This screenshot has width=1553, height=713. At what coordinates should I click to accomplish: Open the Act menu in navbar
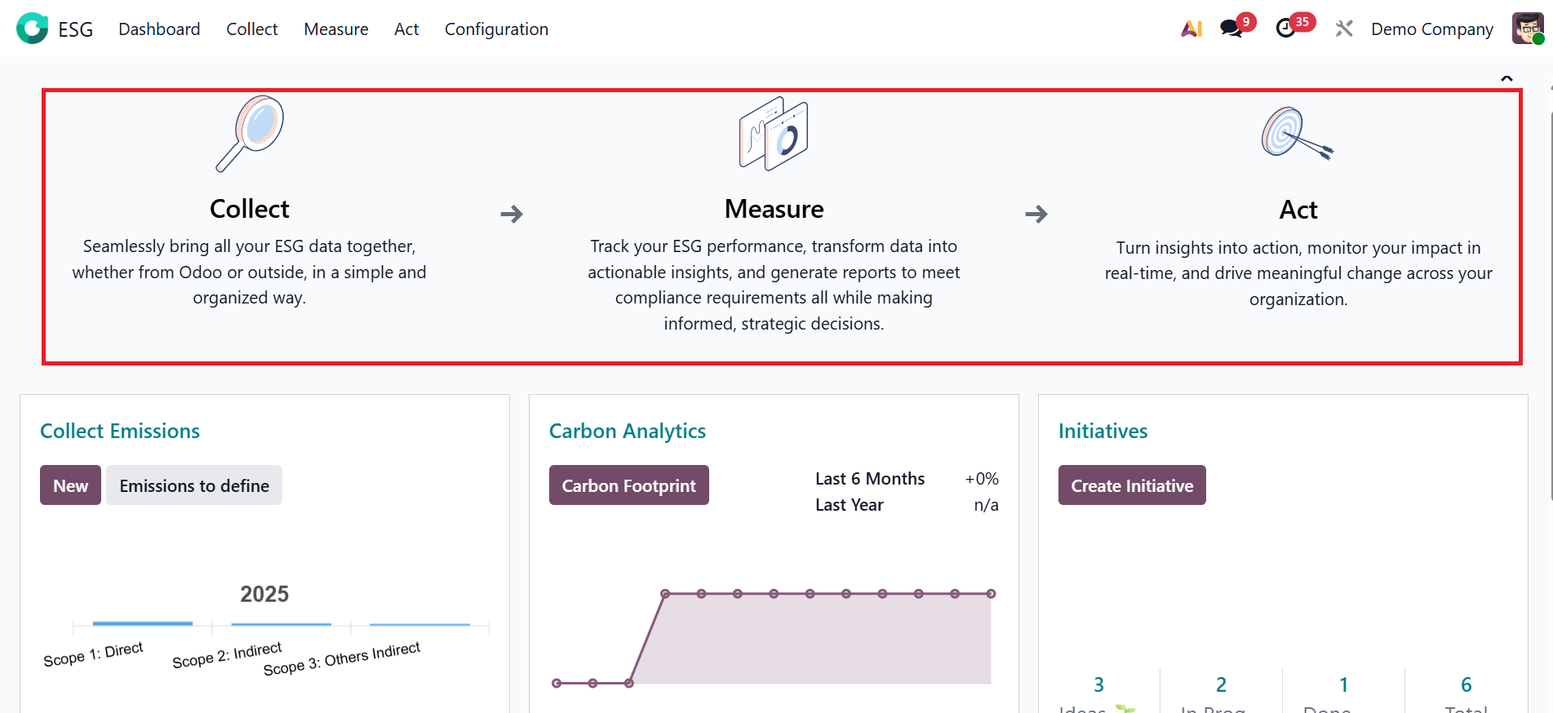(x=406, y=29)
